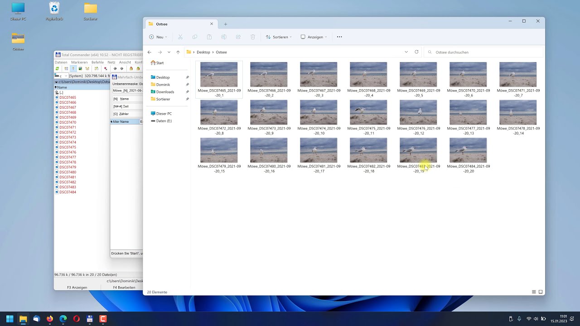This screenshot has height=326, width=580.
Task: Open Dateien menu in Total Commander
Action: (61, 62)
